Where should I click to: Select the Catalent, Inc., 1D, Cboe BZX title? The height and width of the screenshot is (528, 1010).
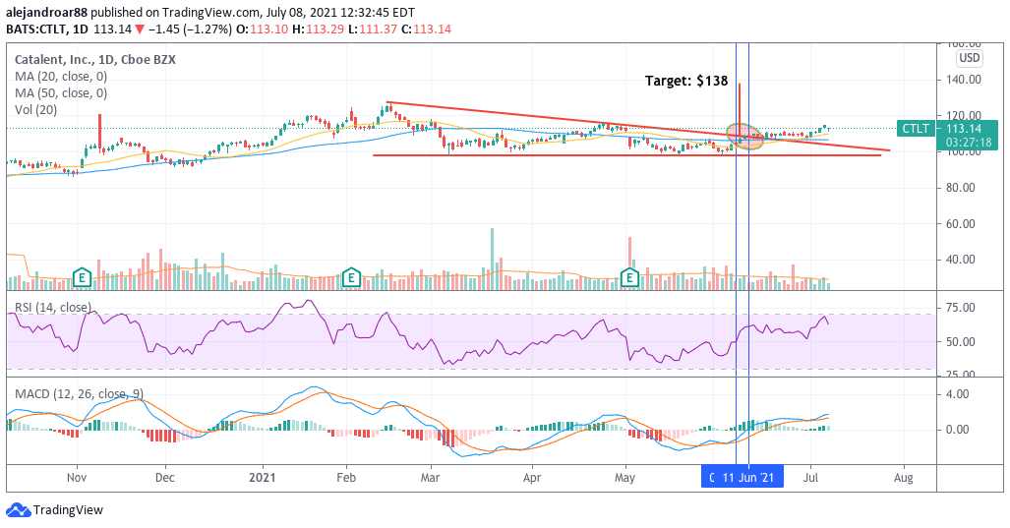(x=94, y=59)
